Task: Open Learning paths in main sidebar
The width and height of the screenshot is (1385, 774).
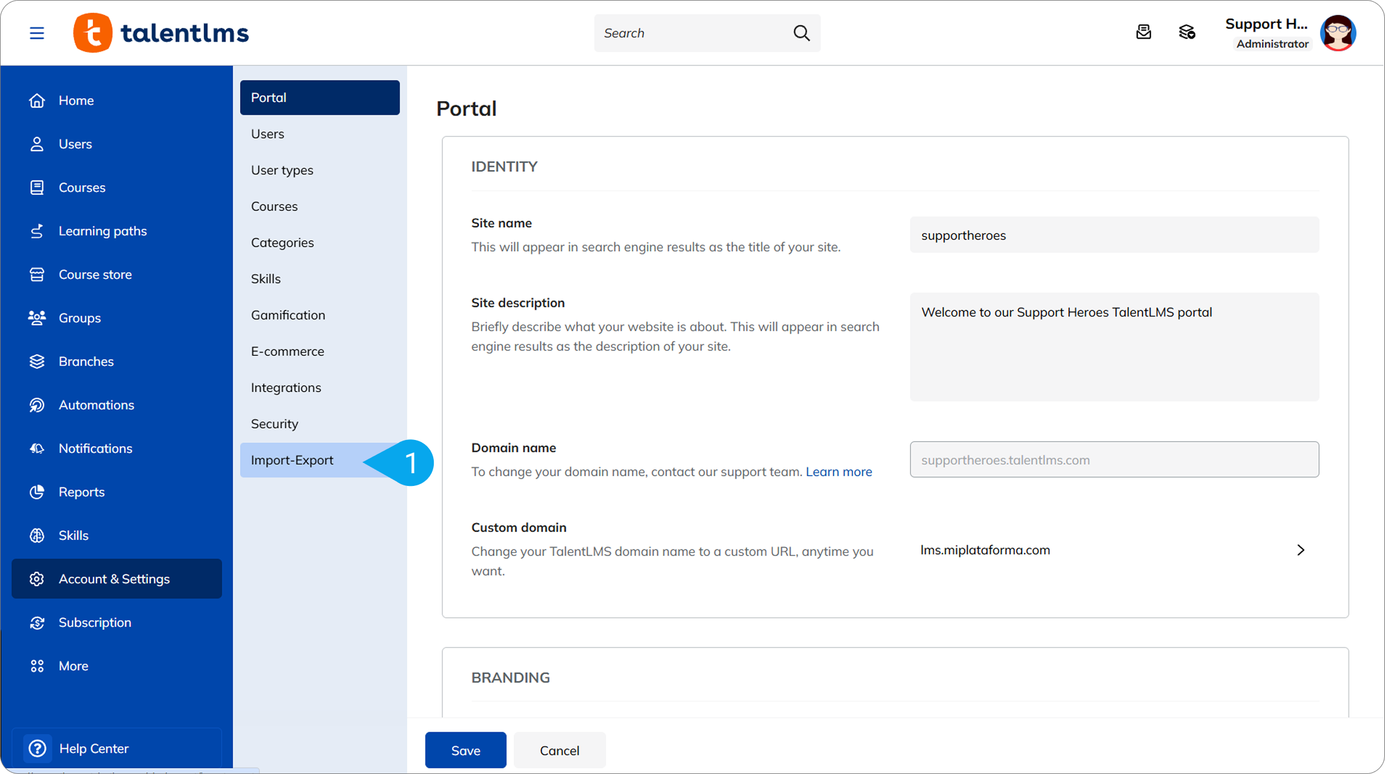Action: click(x=117, y=231)
